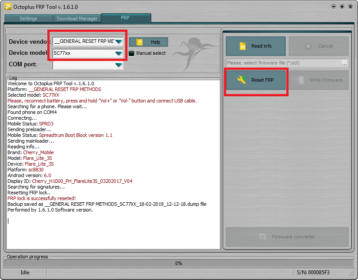Click log line 'Sending preloader...'
This screenshot has height=280, width=358.
30,129
